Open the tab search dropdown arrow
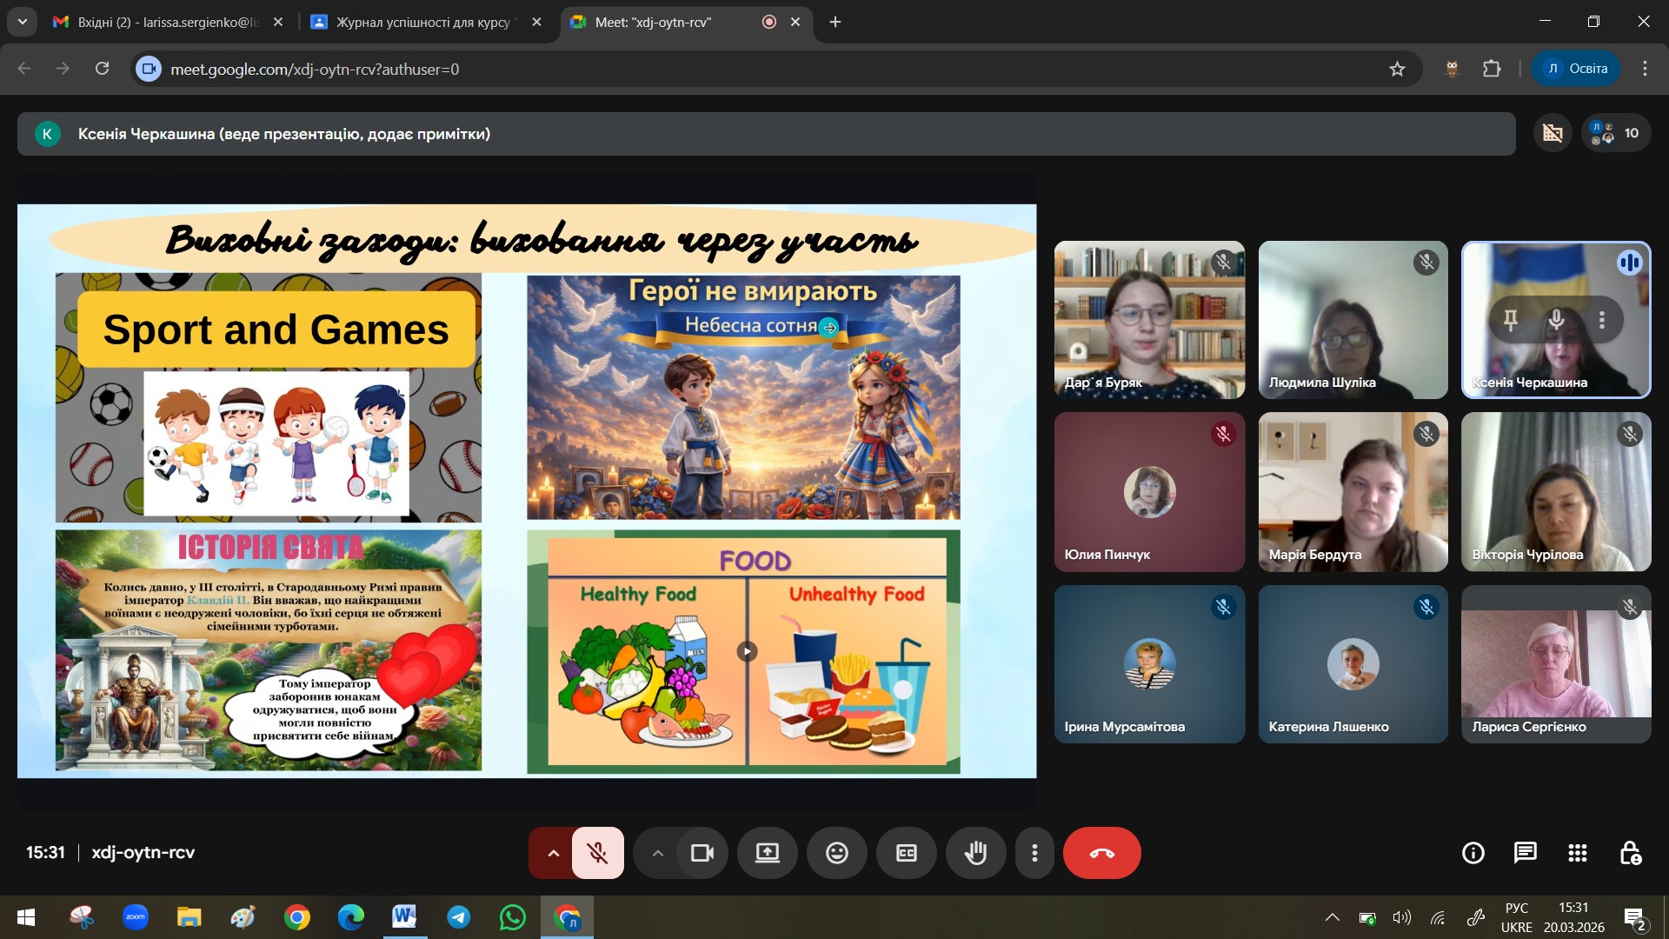The image size is (1669, 939). pyautogui.click(x=22, y=22)
